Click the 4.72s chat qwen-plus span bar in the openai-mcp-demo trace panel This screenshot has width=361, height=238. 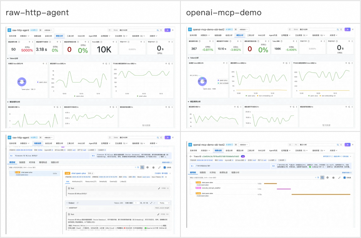[321, 194]
